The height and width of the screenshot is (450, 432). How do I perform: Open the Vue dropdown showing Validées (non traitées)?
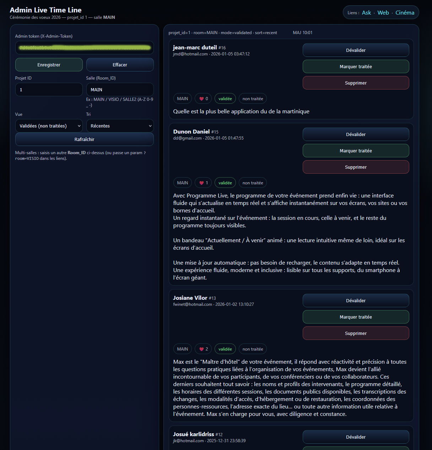[x=49, y=126]
